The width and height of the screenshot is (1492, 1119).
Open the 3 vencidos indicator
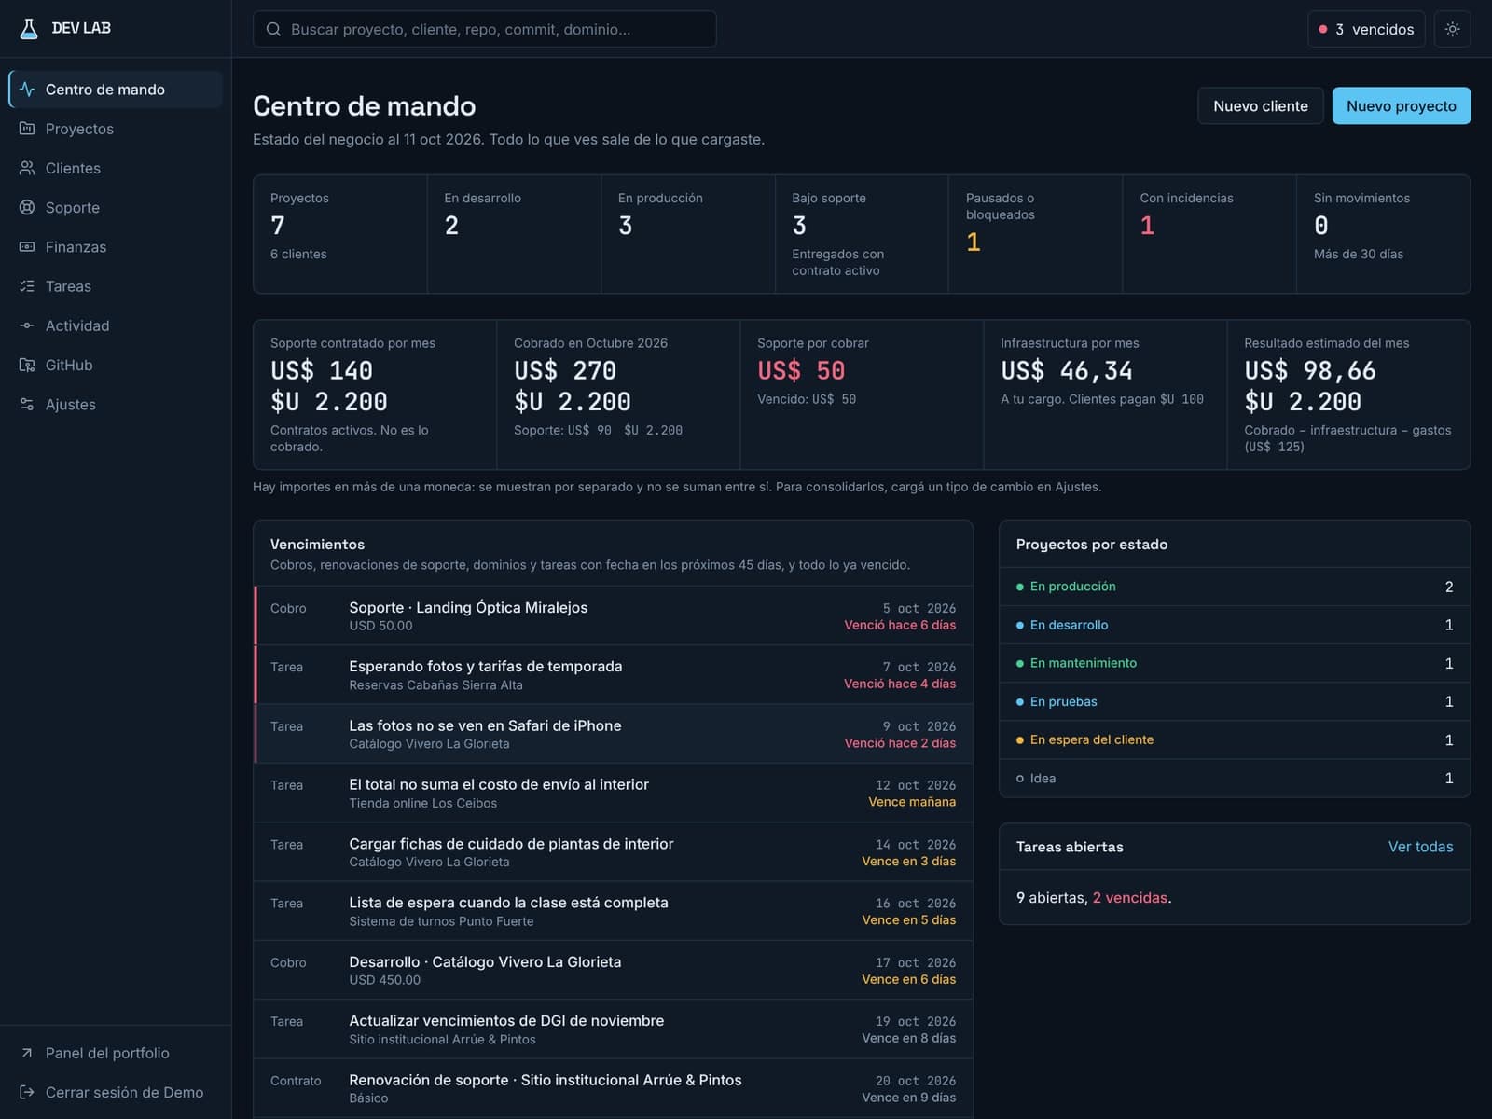point(1366,29)
